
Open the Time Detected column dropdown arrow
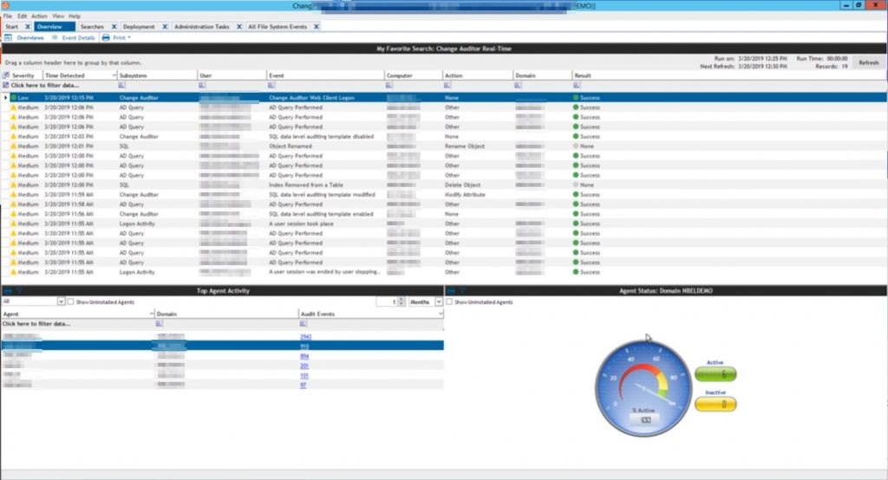(x=114, y=75)
